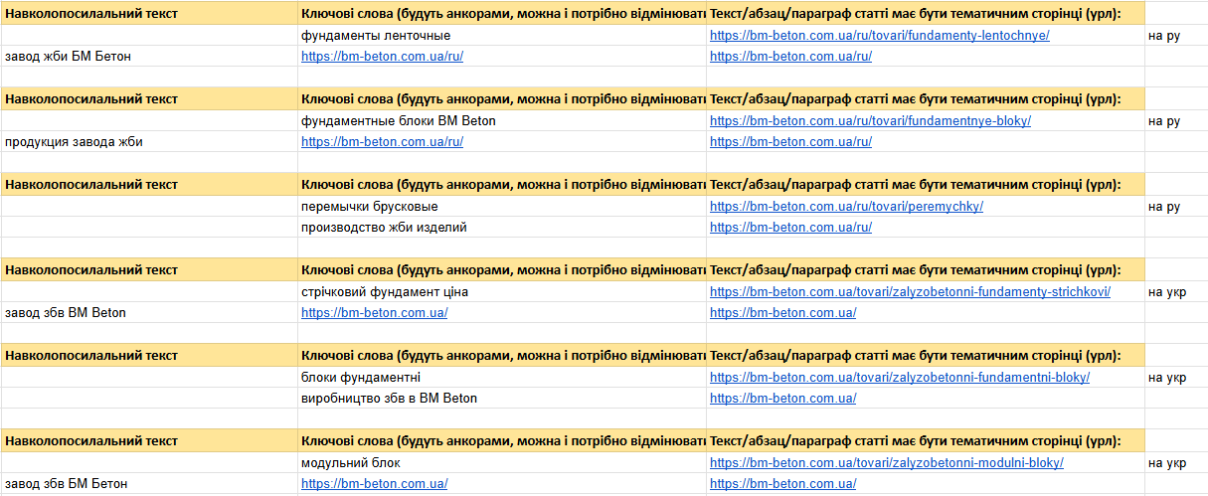Open the fundamenty-lentochnye product link
The width and height of the screenshot is (1208, 496).
879,36
